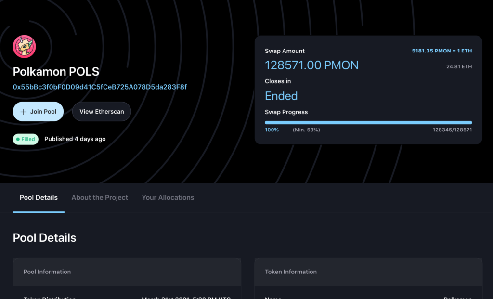Screen dimensions: 493x299
Task: Click the '128345/128571' progress count
Action: pos(452,130)
